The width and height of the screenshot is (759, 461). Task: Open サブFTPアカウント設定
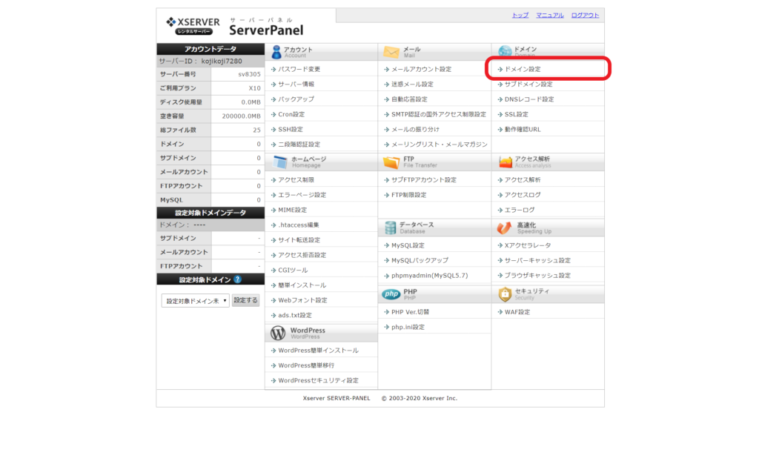424,179
